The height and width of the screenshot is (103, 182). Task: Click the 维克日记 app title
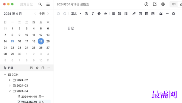(x=26, y=4)
